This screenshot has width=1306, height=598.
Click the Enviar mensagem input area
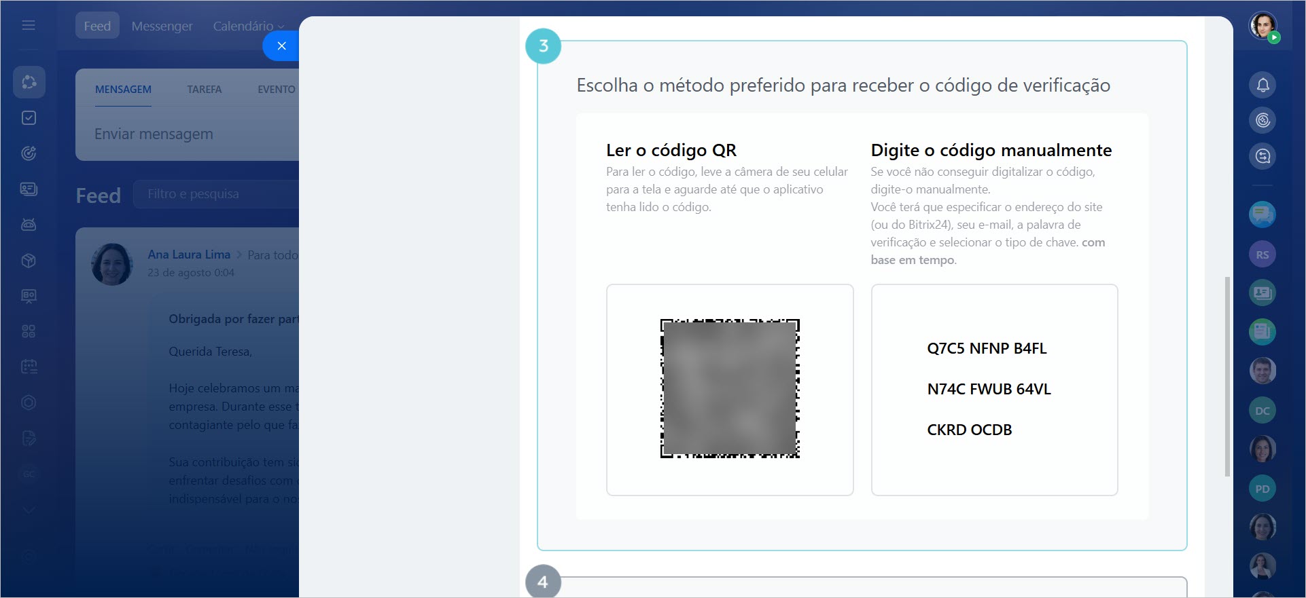coord(188,134)
